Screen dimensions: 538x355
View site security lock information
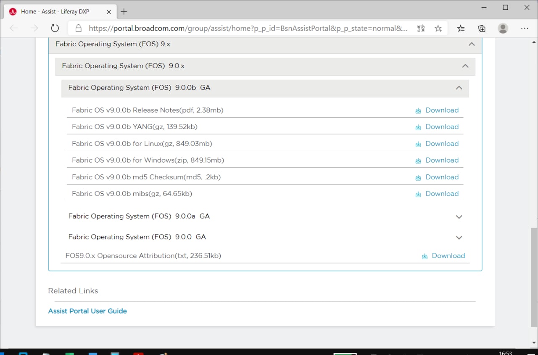point(78,28)
